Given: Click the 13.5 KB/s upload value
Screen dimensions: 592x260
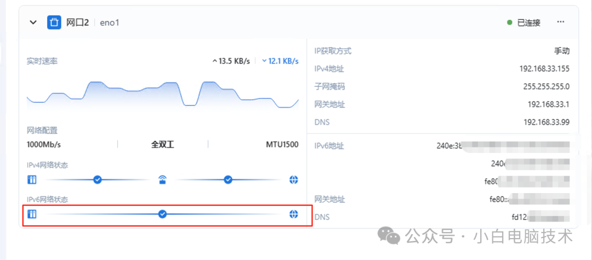Looking at the screenshot, I should coord(234,61).
